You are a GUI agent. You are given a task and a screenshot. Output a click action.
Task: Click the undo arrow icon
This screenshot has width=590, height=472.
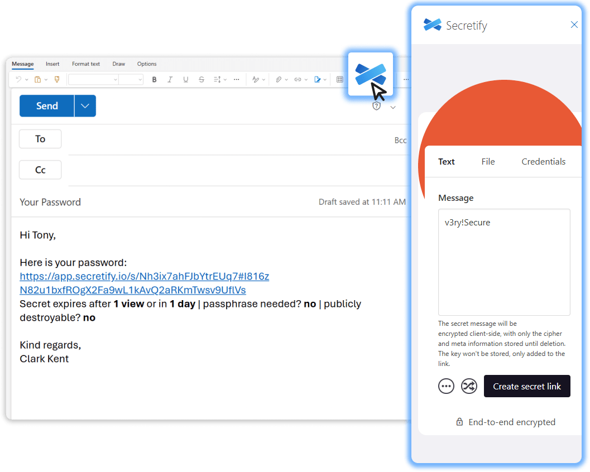pyautogui.click(x=18, y=80)
